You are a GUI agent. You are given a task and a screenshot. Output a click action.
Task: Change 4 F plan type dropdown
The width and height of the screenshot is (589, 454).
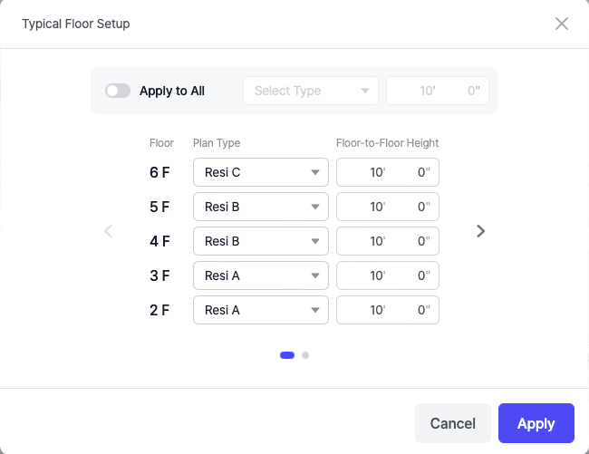[261, 241]
